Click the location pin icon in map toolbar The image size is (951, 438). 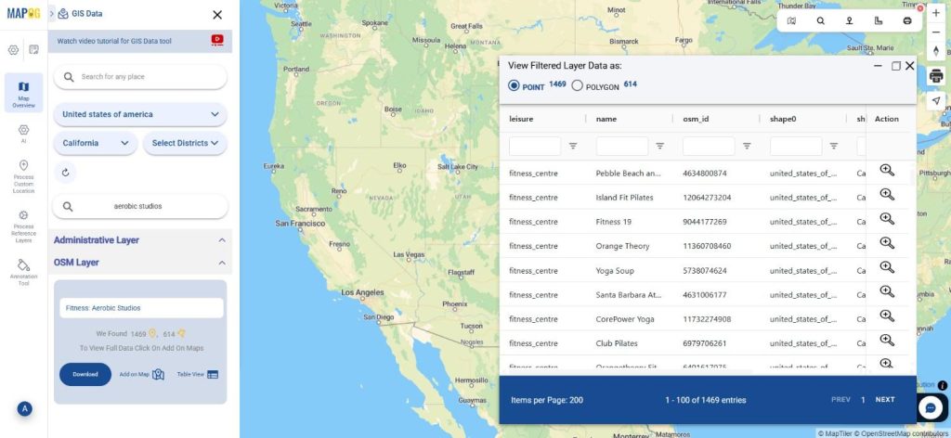click(x=849, y=20)
